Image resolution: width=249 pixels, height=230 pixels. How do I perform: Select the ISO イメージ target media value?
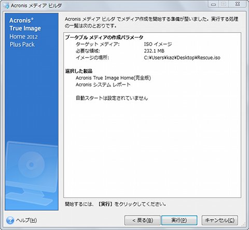[x=158, y=44]
